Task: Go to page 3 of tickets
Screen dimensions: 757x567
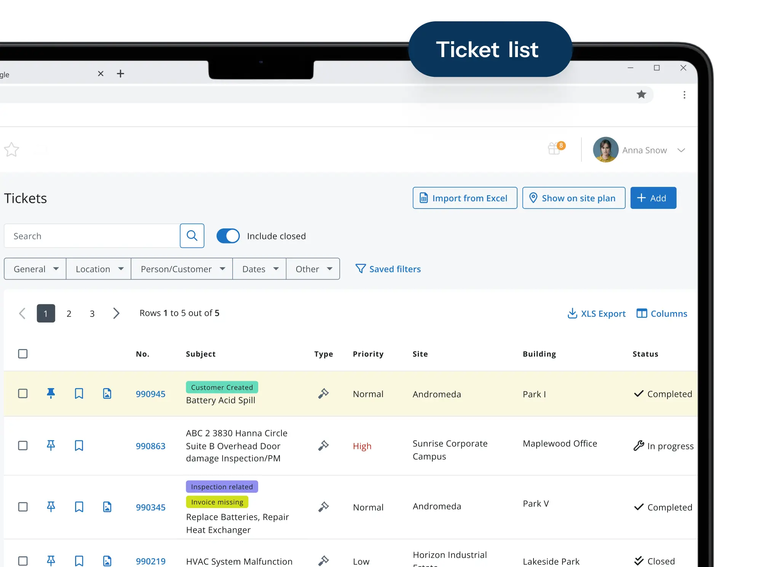Action: 92,314
